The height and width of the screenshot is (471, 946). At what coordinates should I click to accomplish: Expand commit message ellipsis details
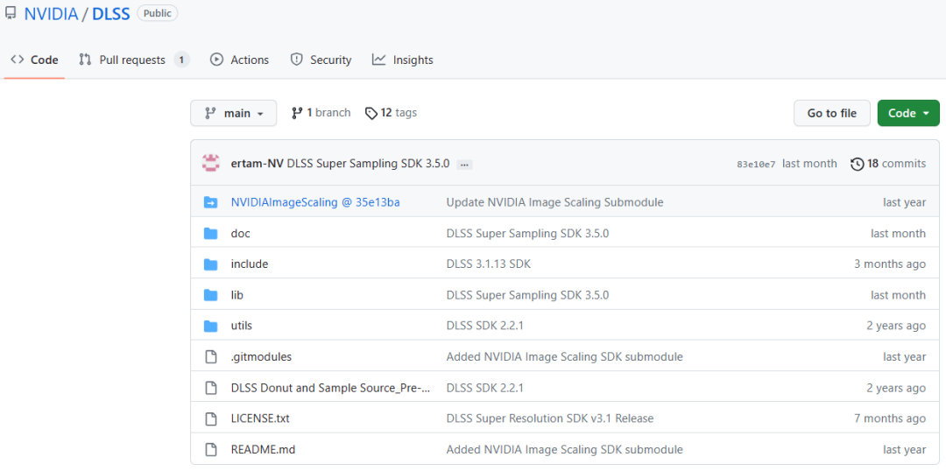tap(464, 165)
